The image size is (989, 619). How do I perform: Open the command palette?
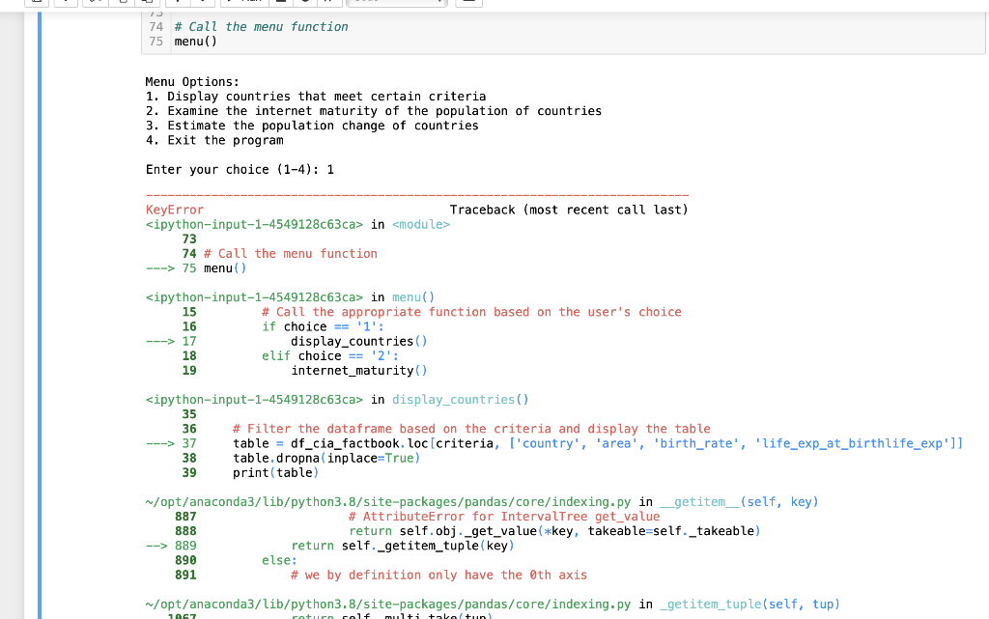pos(470,3)
